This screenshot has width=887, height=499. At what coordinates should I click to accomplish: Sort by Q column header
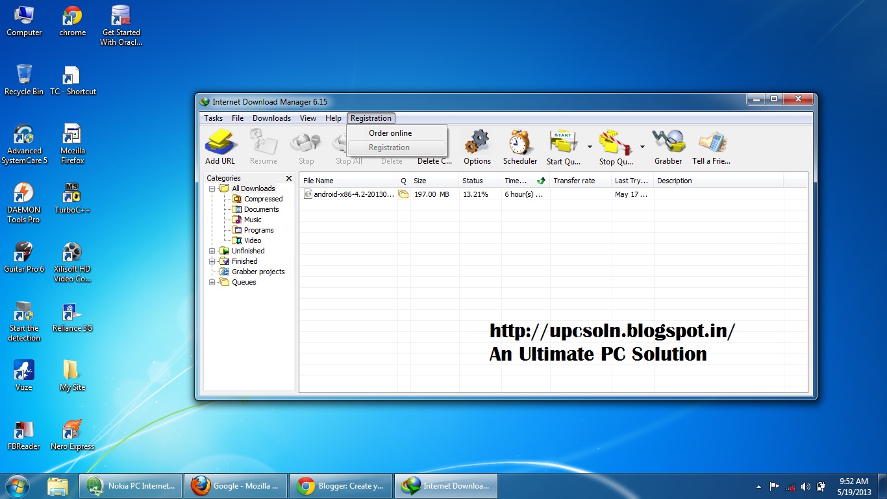tap(404, 181)
